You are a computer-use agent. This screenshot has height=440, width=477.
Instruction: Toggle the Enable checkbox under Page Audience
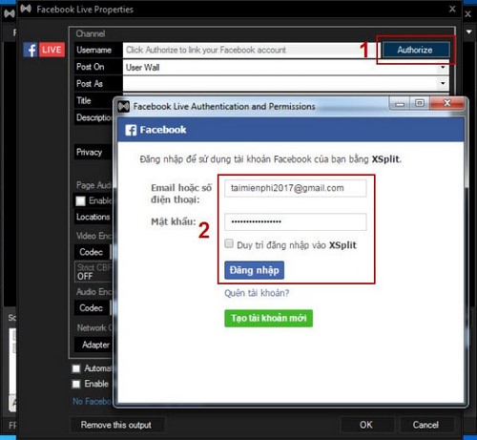80,200
